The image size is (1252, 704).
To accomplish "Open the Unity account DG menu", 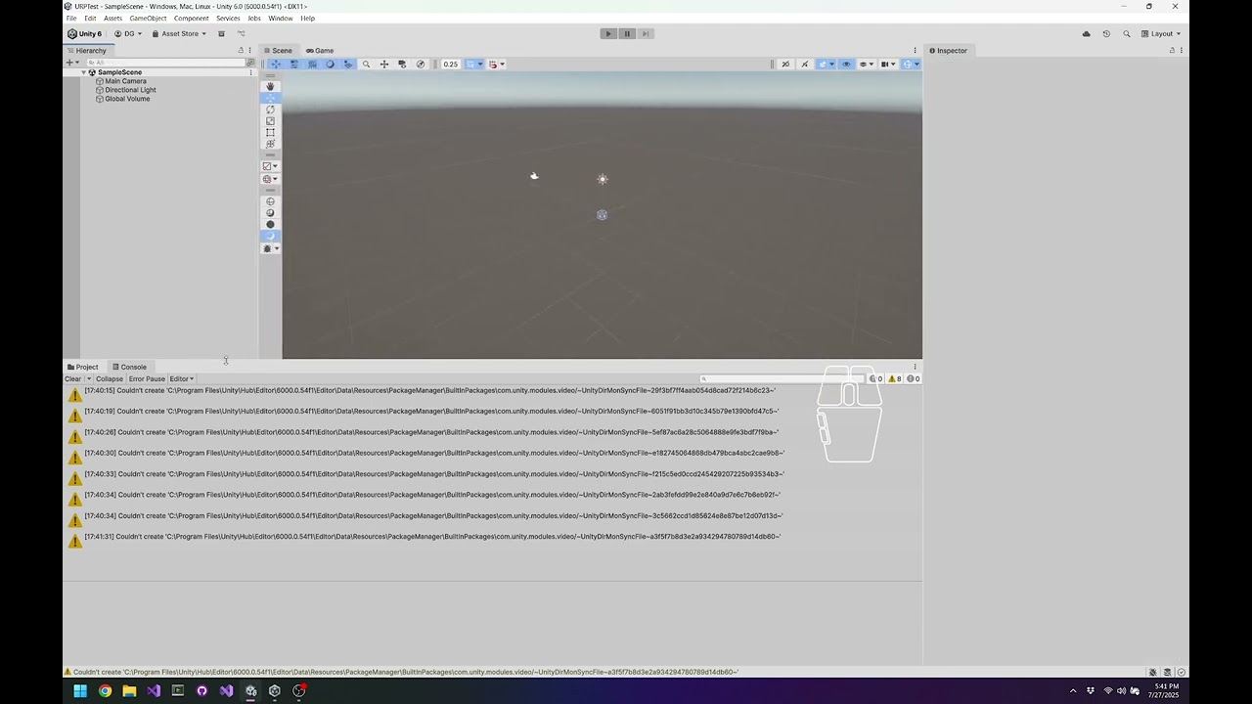I will pos(128,33).
